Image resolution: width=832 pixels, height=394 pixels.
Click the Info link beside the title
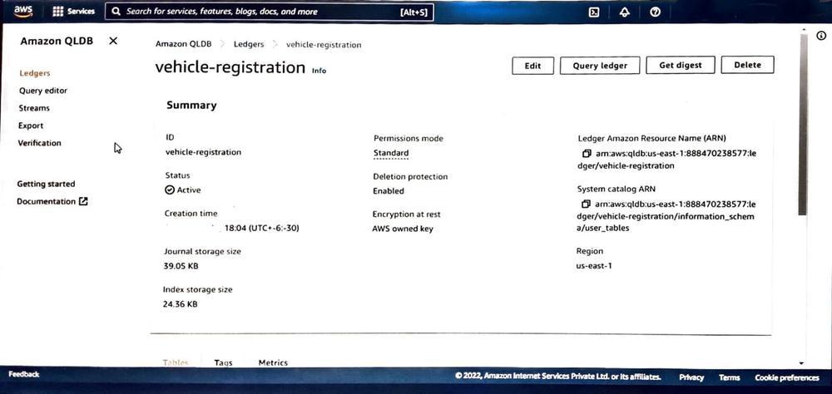coord(319,71)
